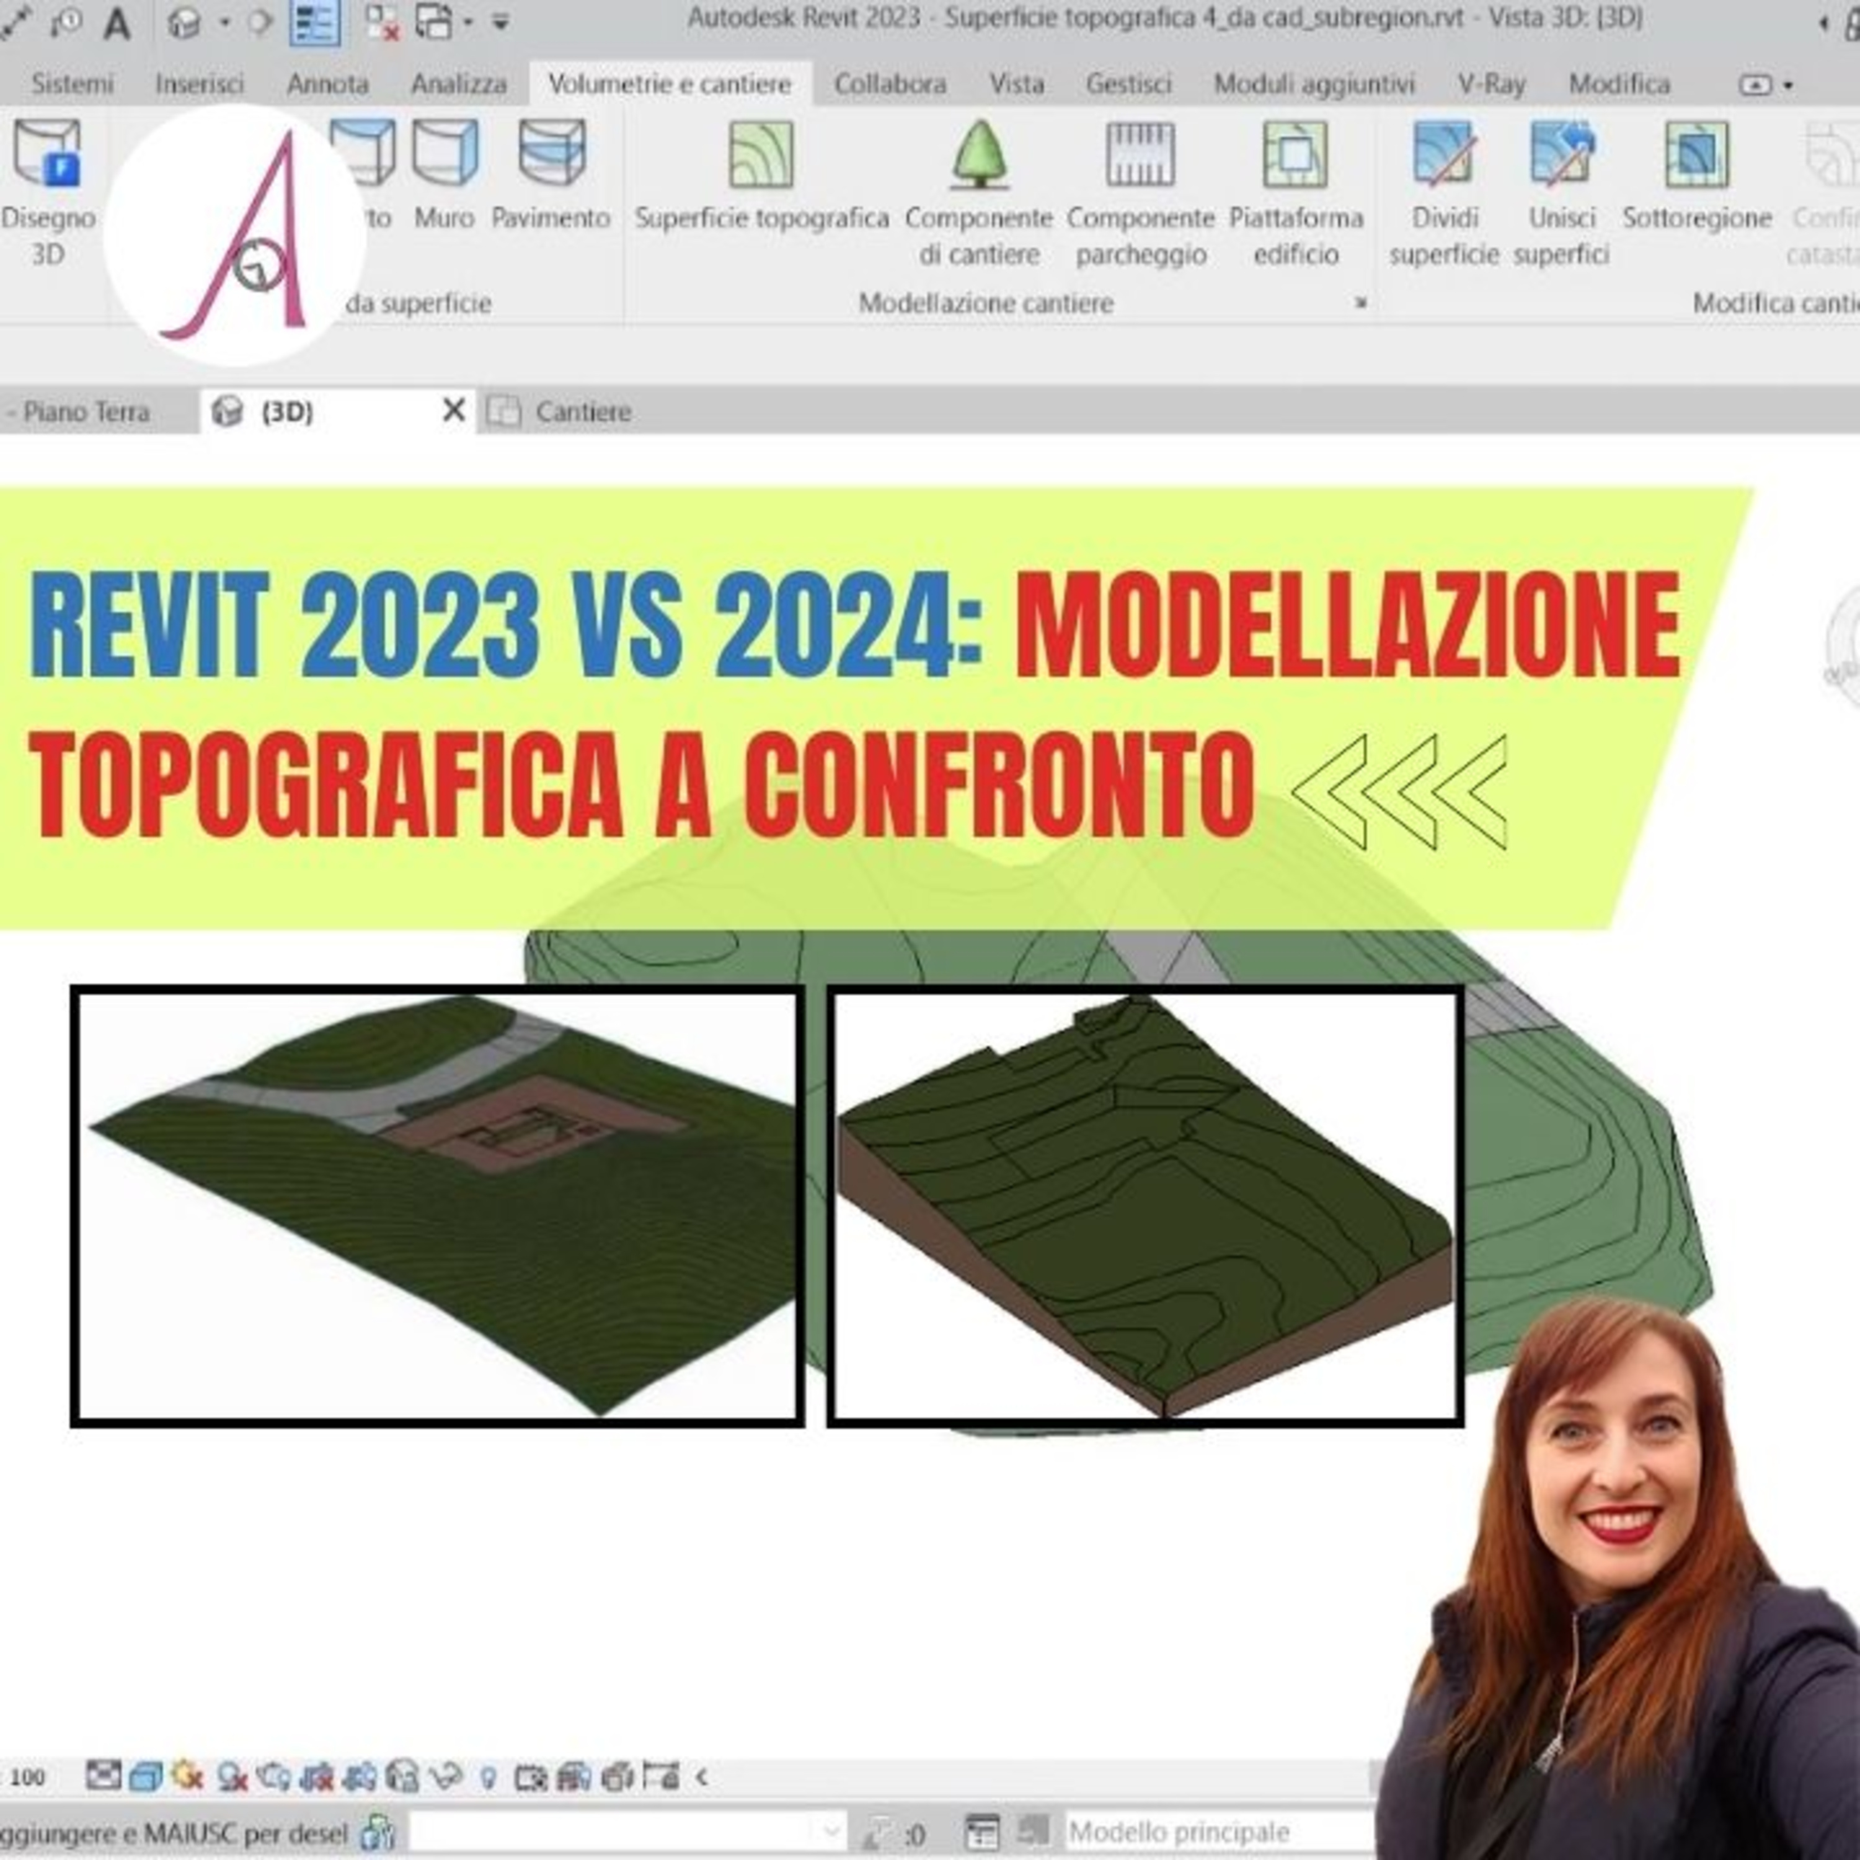Click the worksets icon in status bar
Image resolution: width=1860 pixels, height=1860 pixels.
tap(378, 1833)
